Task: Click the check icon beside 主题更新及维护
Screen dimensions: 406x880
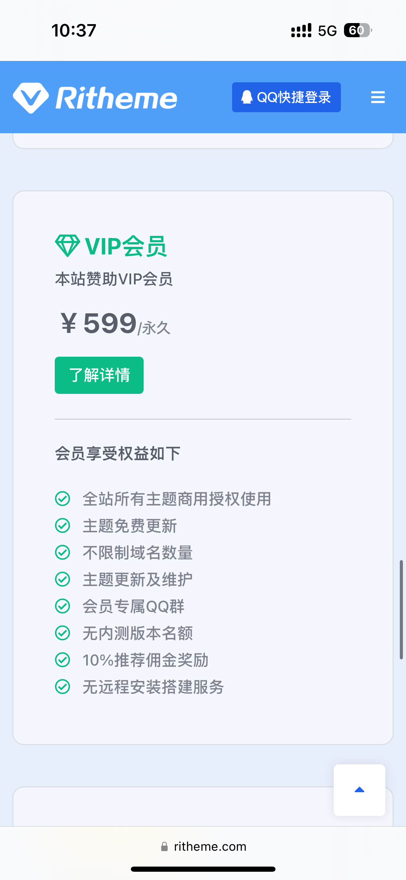Action: [63, 579]
